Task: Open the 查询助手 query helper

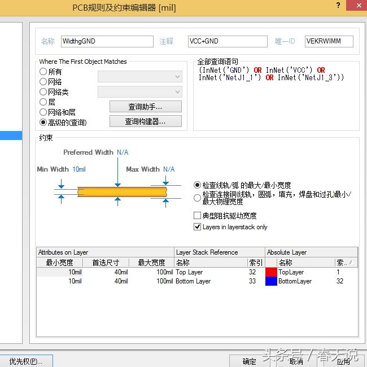Action: pyautogui.click(x=145, y=107)
